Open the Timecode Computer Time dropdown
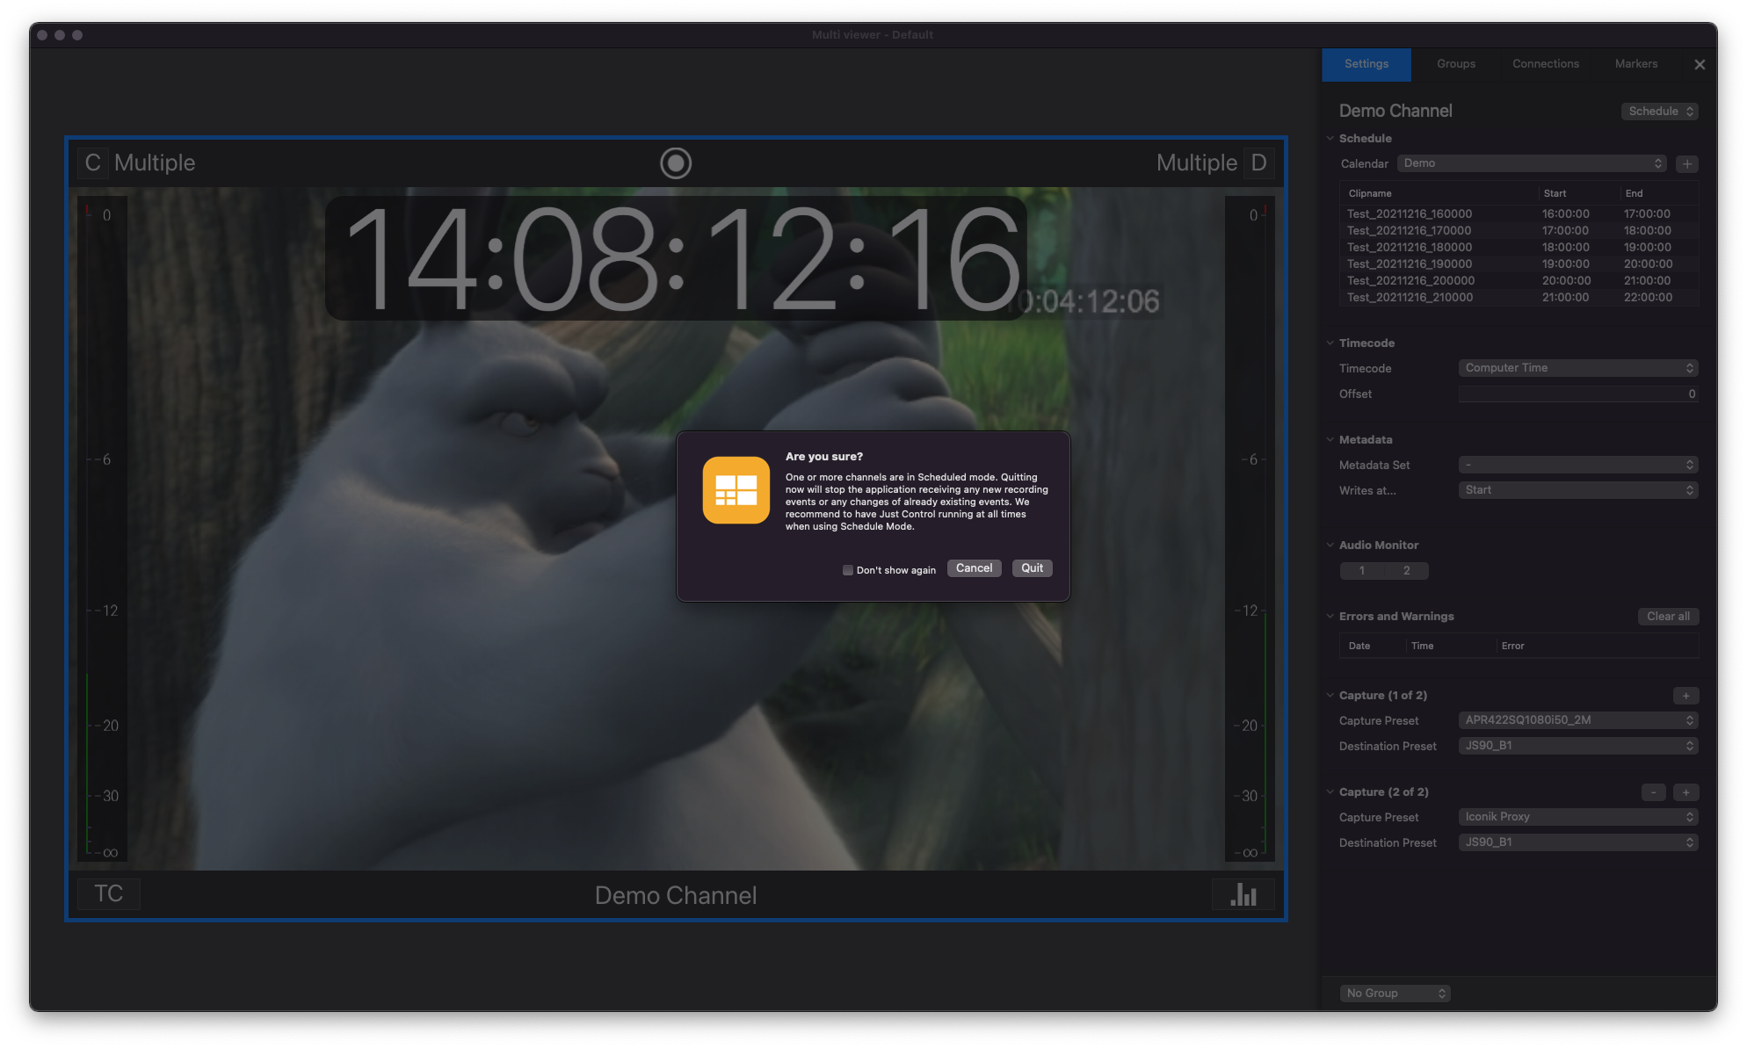 tap(1578, 368)
